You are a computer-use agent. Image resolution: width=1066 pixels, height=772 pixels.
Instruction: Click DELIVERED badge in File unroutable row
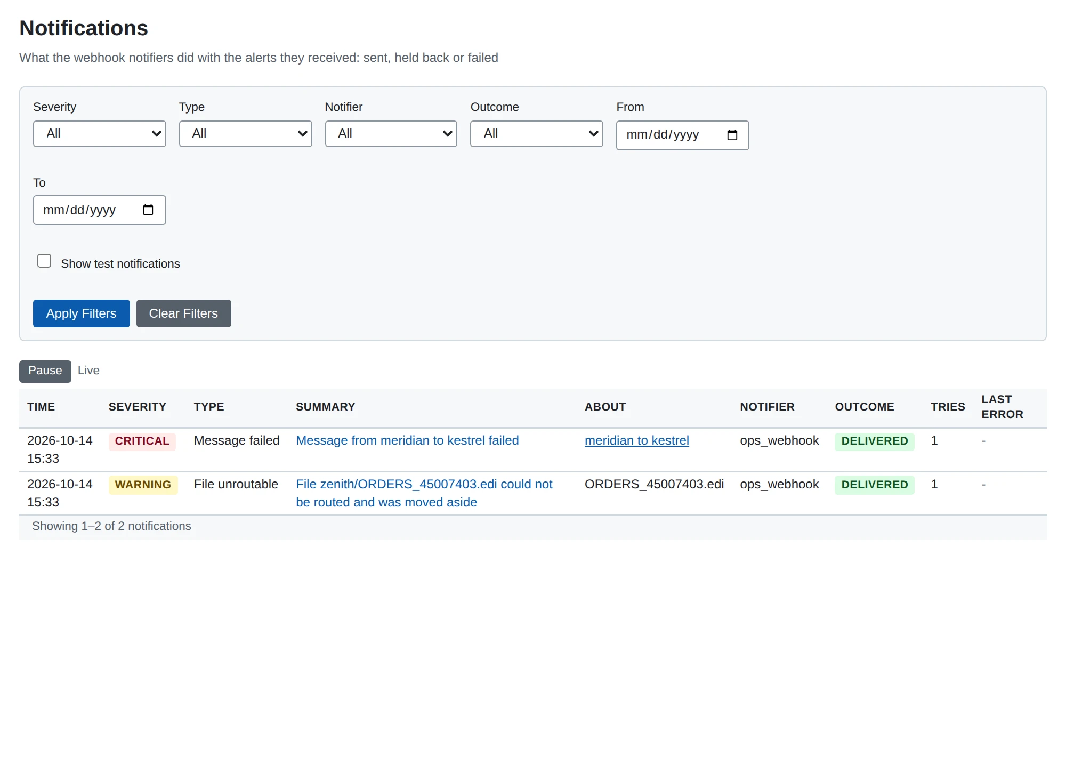875,485
